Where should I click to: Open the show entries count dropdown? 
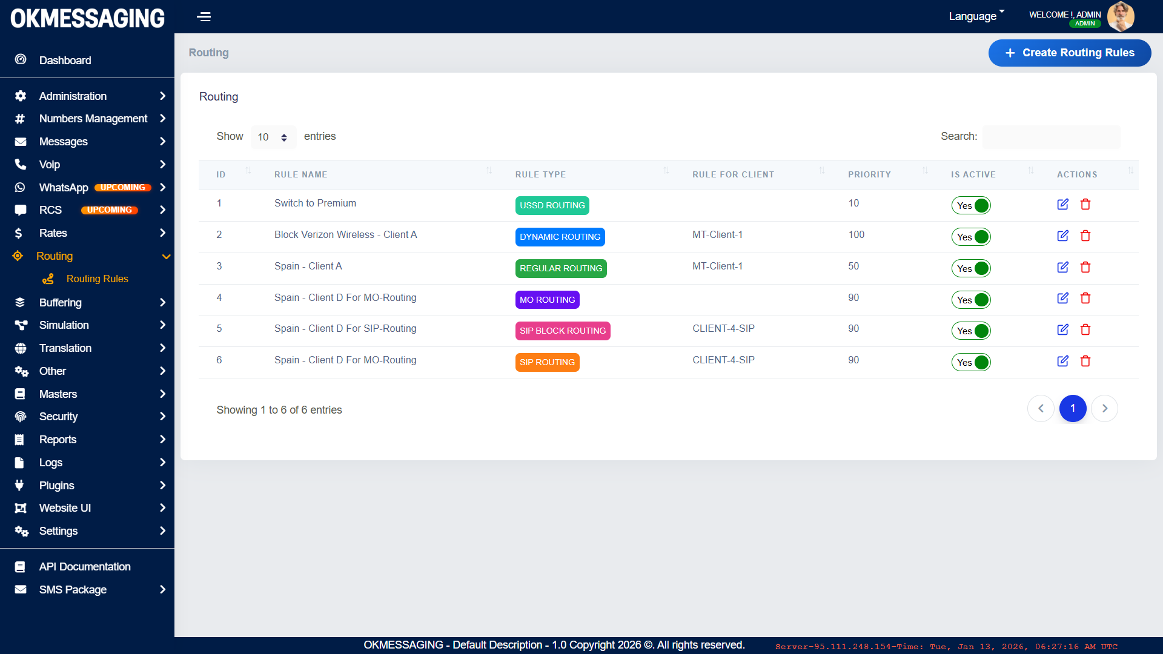tap(273, 137)
